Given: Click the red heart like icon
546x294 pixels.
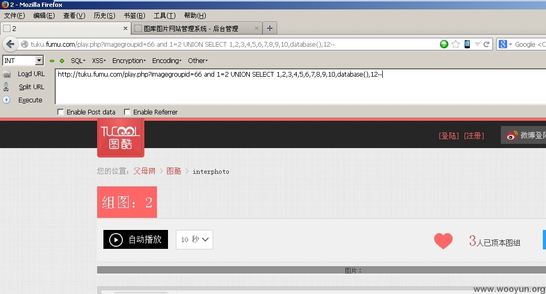Looking at the screenshot, I should pos(443,240).
